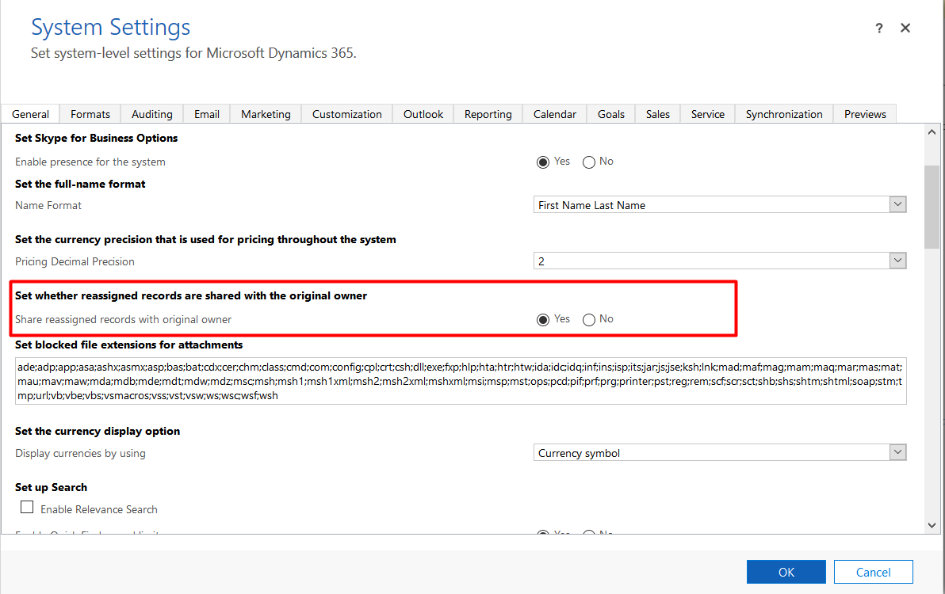This screenshot has width=945, height=594.
Task: Go to the Email tab
Action: point(207,114)
